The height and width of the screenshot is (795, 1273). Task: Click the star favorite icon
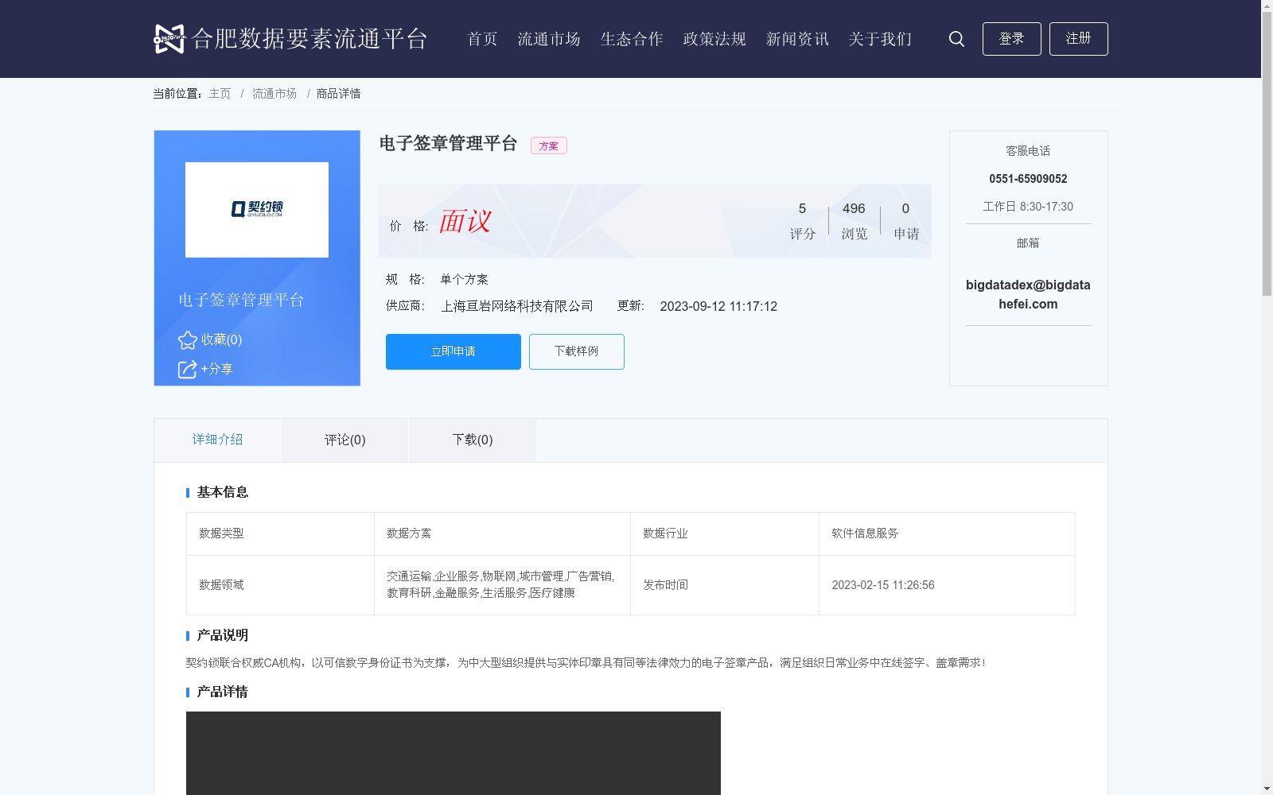[x=188, y=340]
